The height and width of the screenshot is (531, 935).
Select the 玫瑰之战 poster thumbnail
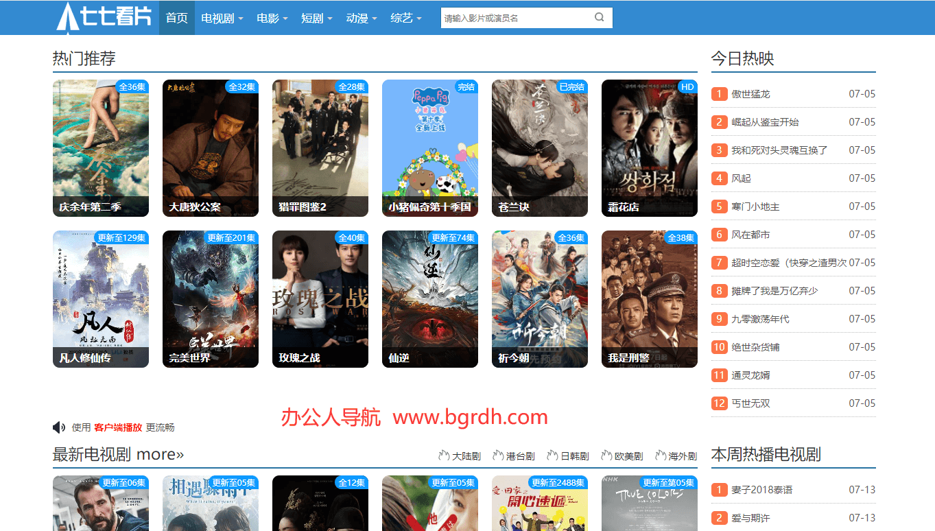[320, 298]
